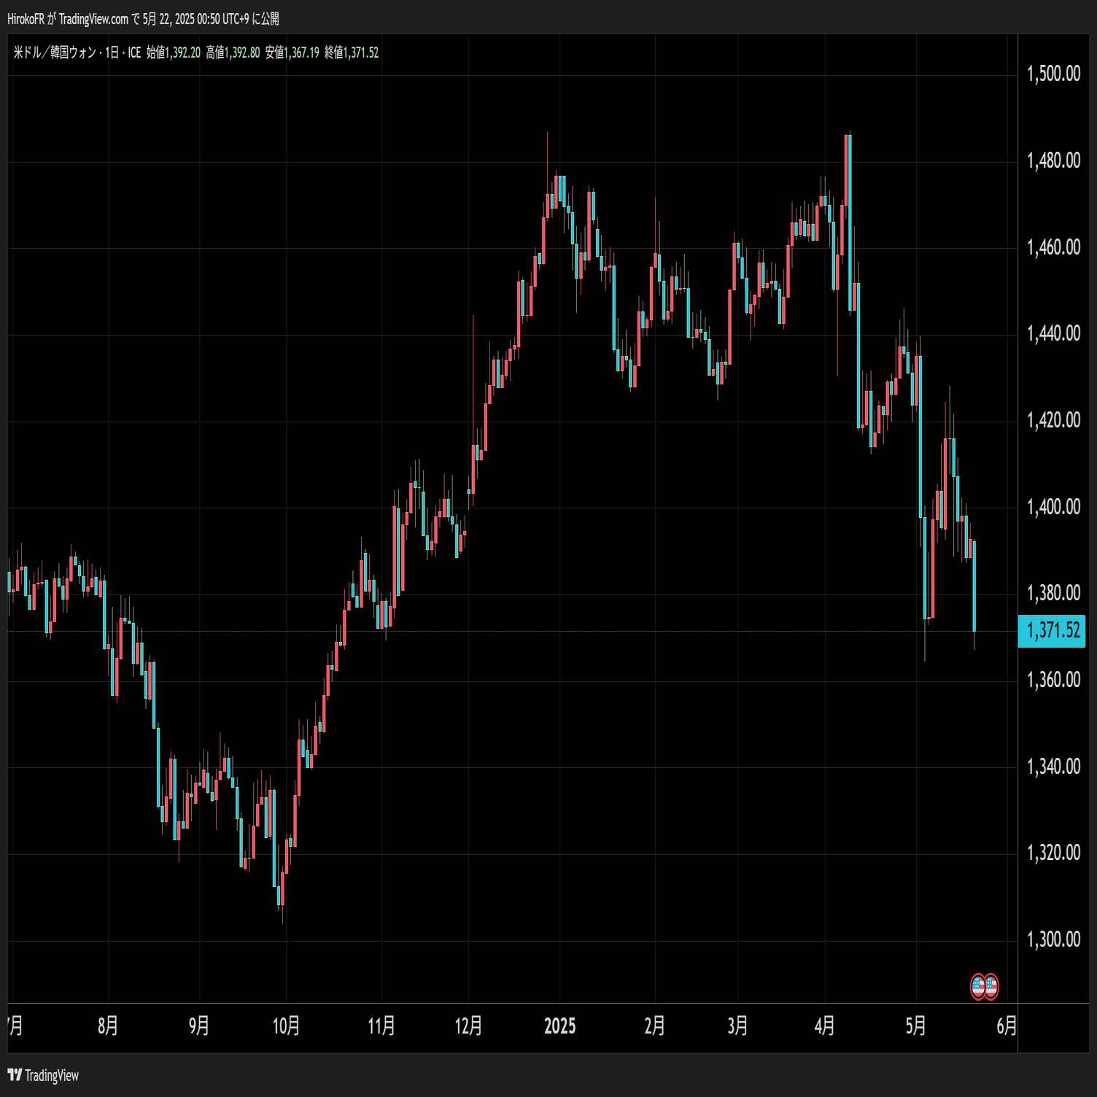Screen dimensions: 1097x1097
Task: Open the TradingView logo at the bottom
Action: coord(43,1075)
